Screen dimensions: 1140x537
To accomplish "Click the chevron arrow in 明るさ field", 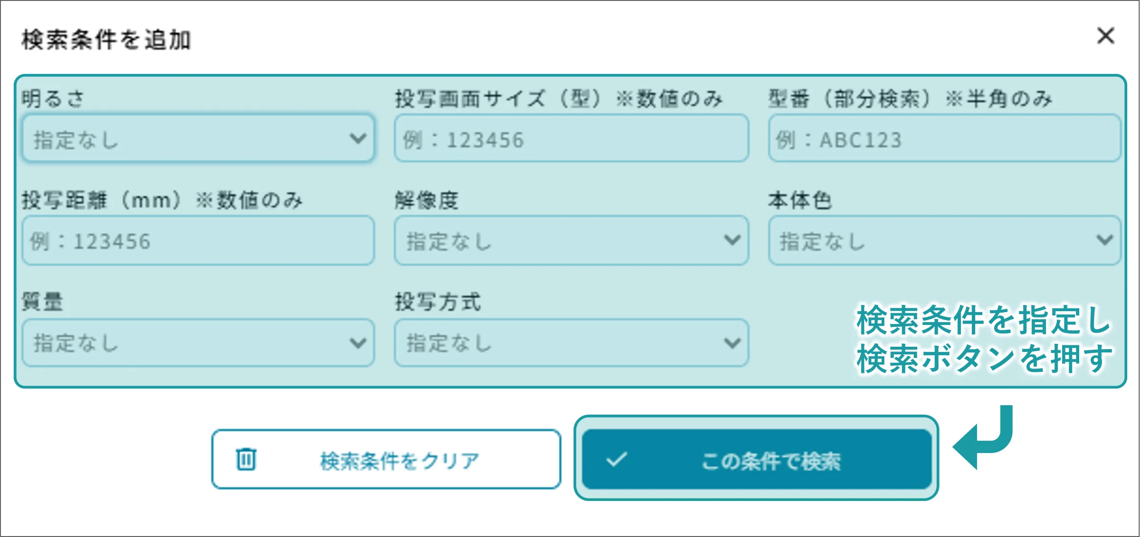I will point(358,139).
